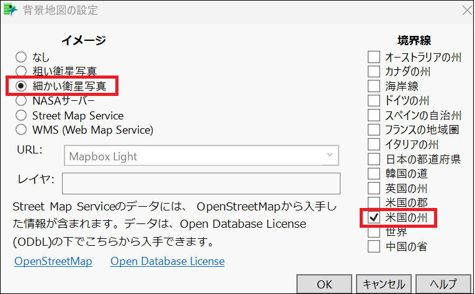Screen dimensions: 475x294
Task: Enable the 日本の都道府県 checkbox
Action: 373,159
